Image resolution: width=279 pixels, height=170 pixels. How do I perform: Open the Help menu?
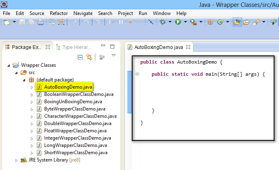(181, 13)
